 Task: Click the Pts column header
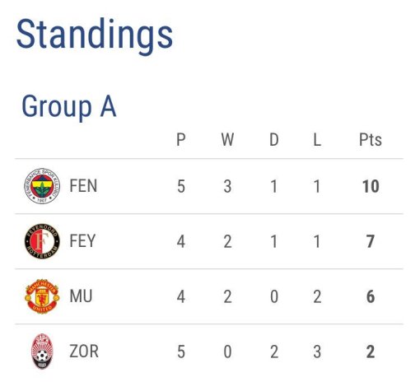(371, 140)
